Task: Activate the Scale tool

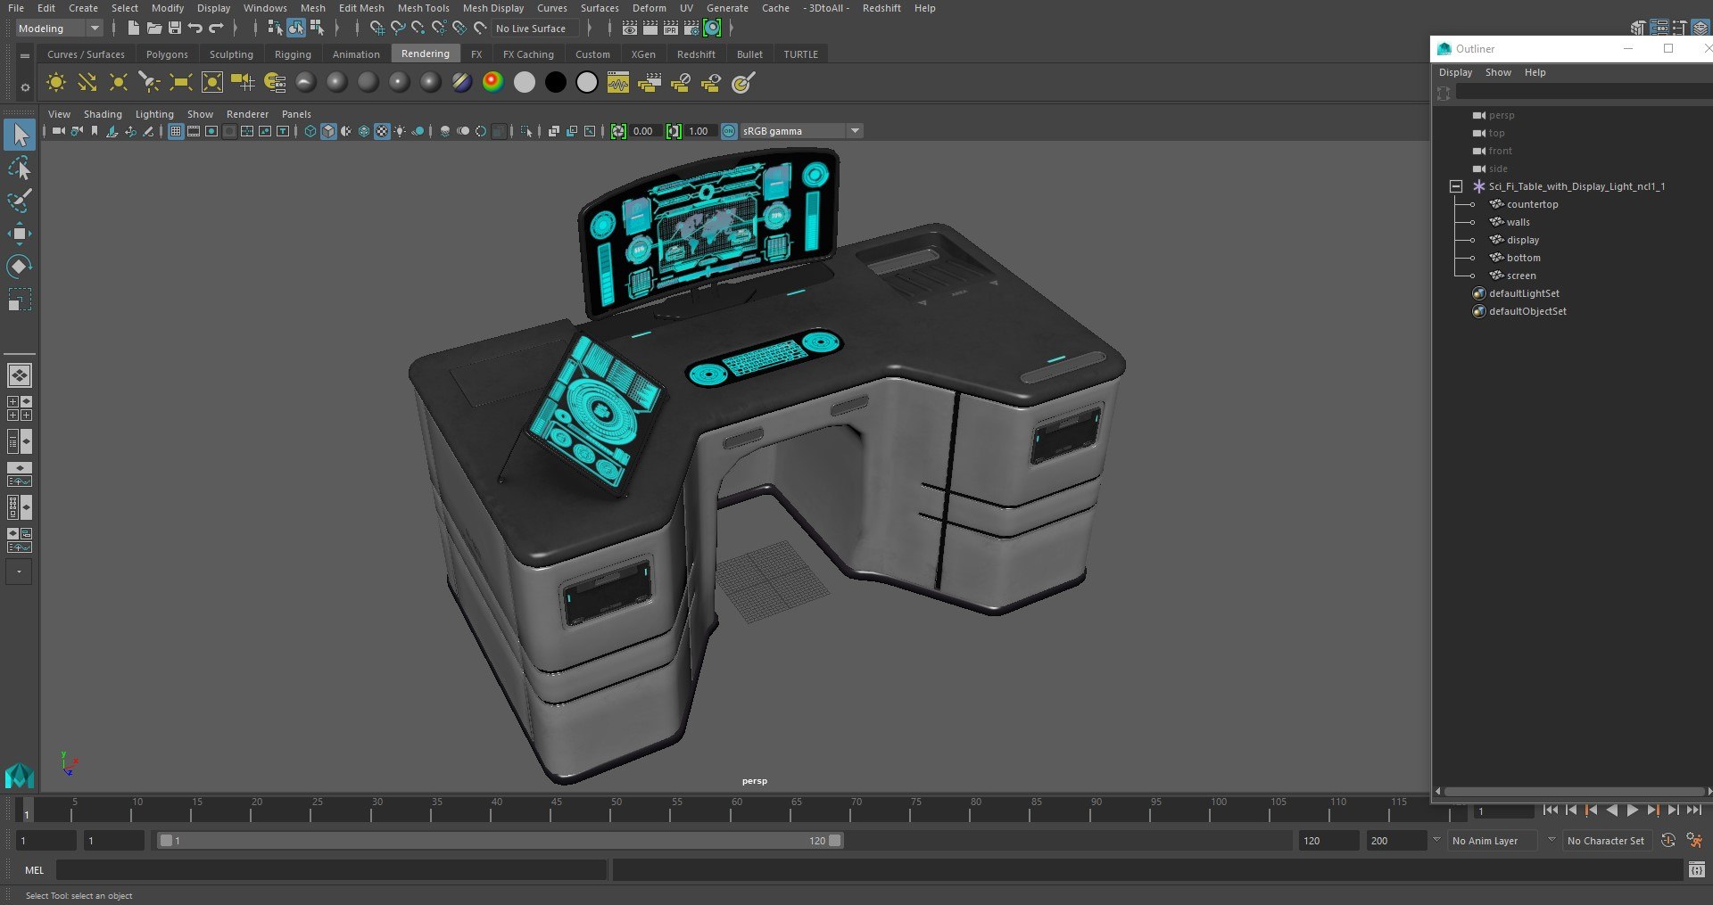Action: (20, 300)
